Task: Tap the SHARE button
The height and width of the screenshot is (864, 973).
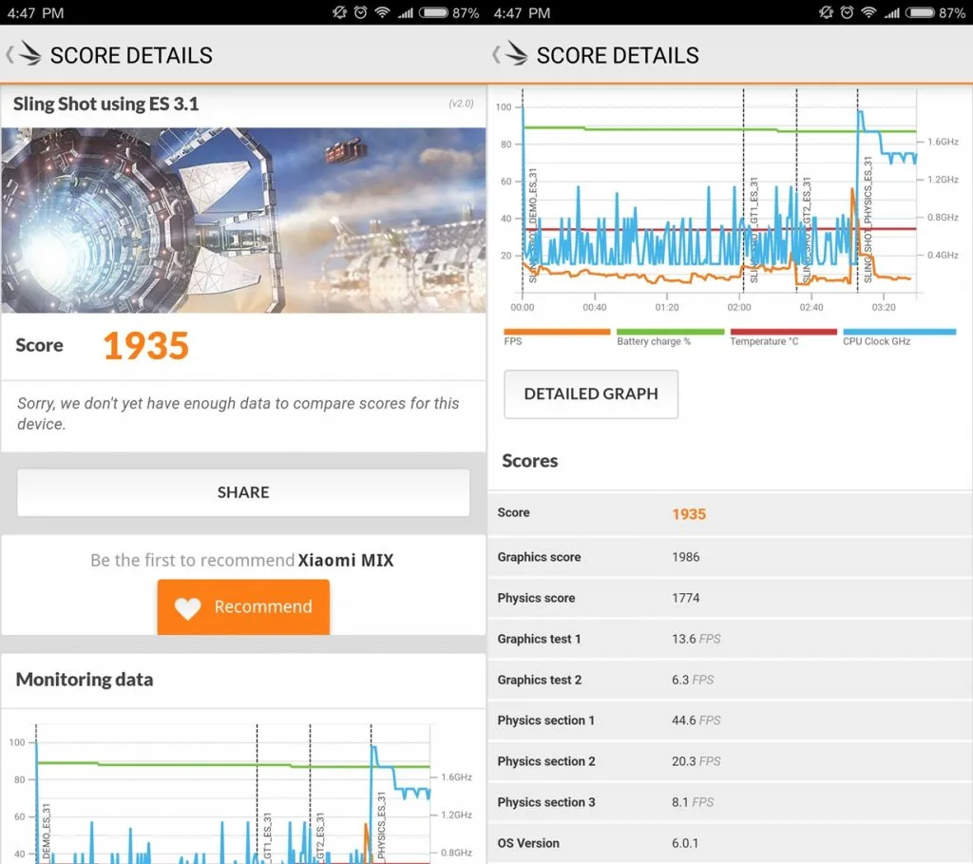Action: [x=243, y=492]
